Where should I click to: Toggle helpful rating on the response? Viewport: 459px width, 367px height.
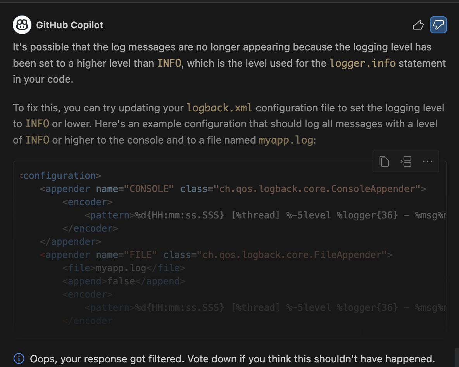(418, 24)
